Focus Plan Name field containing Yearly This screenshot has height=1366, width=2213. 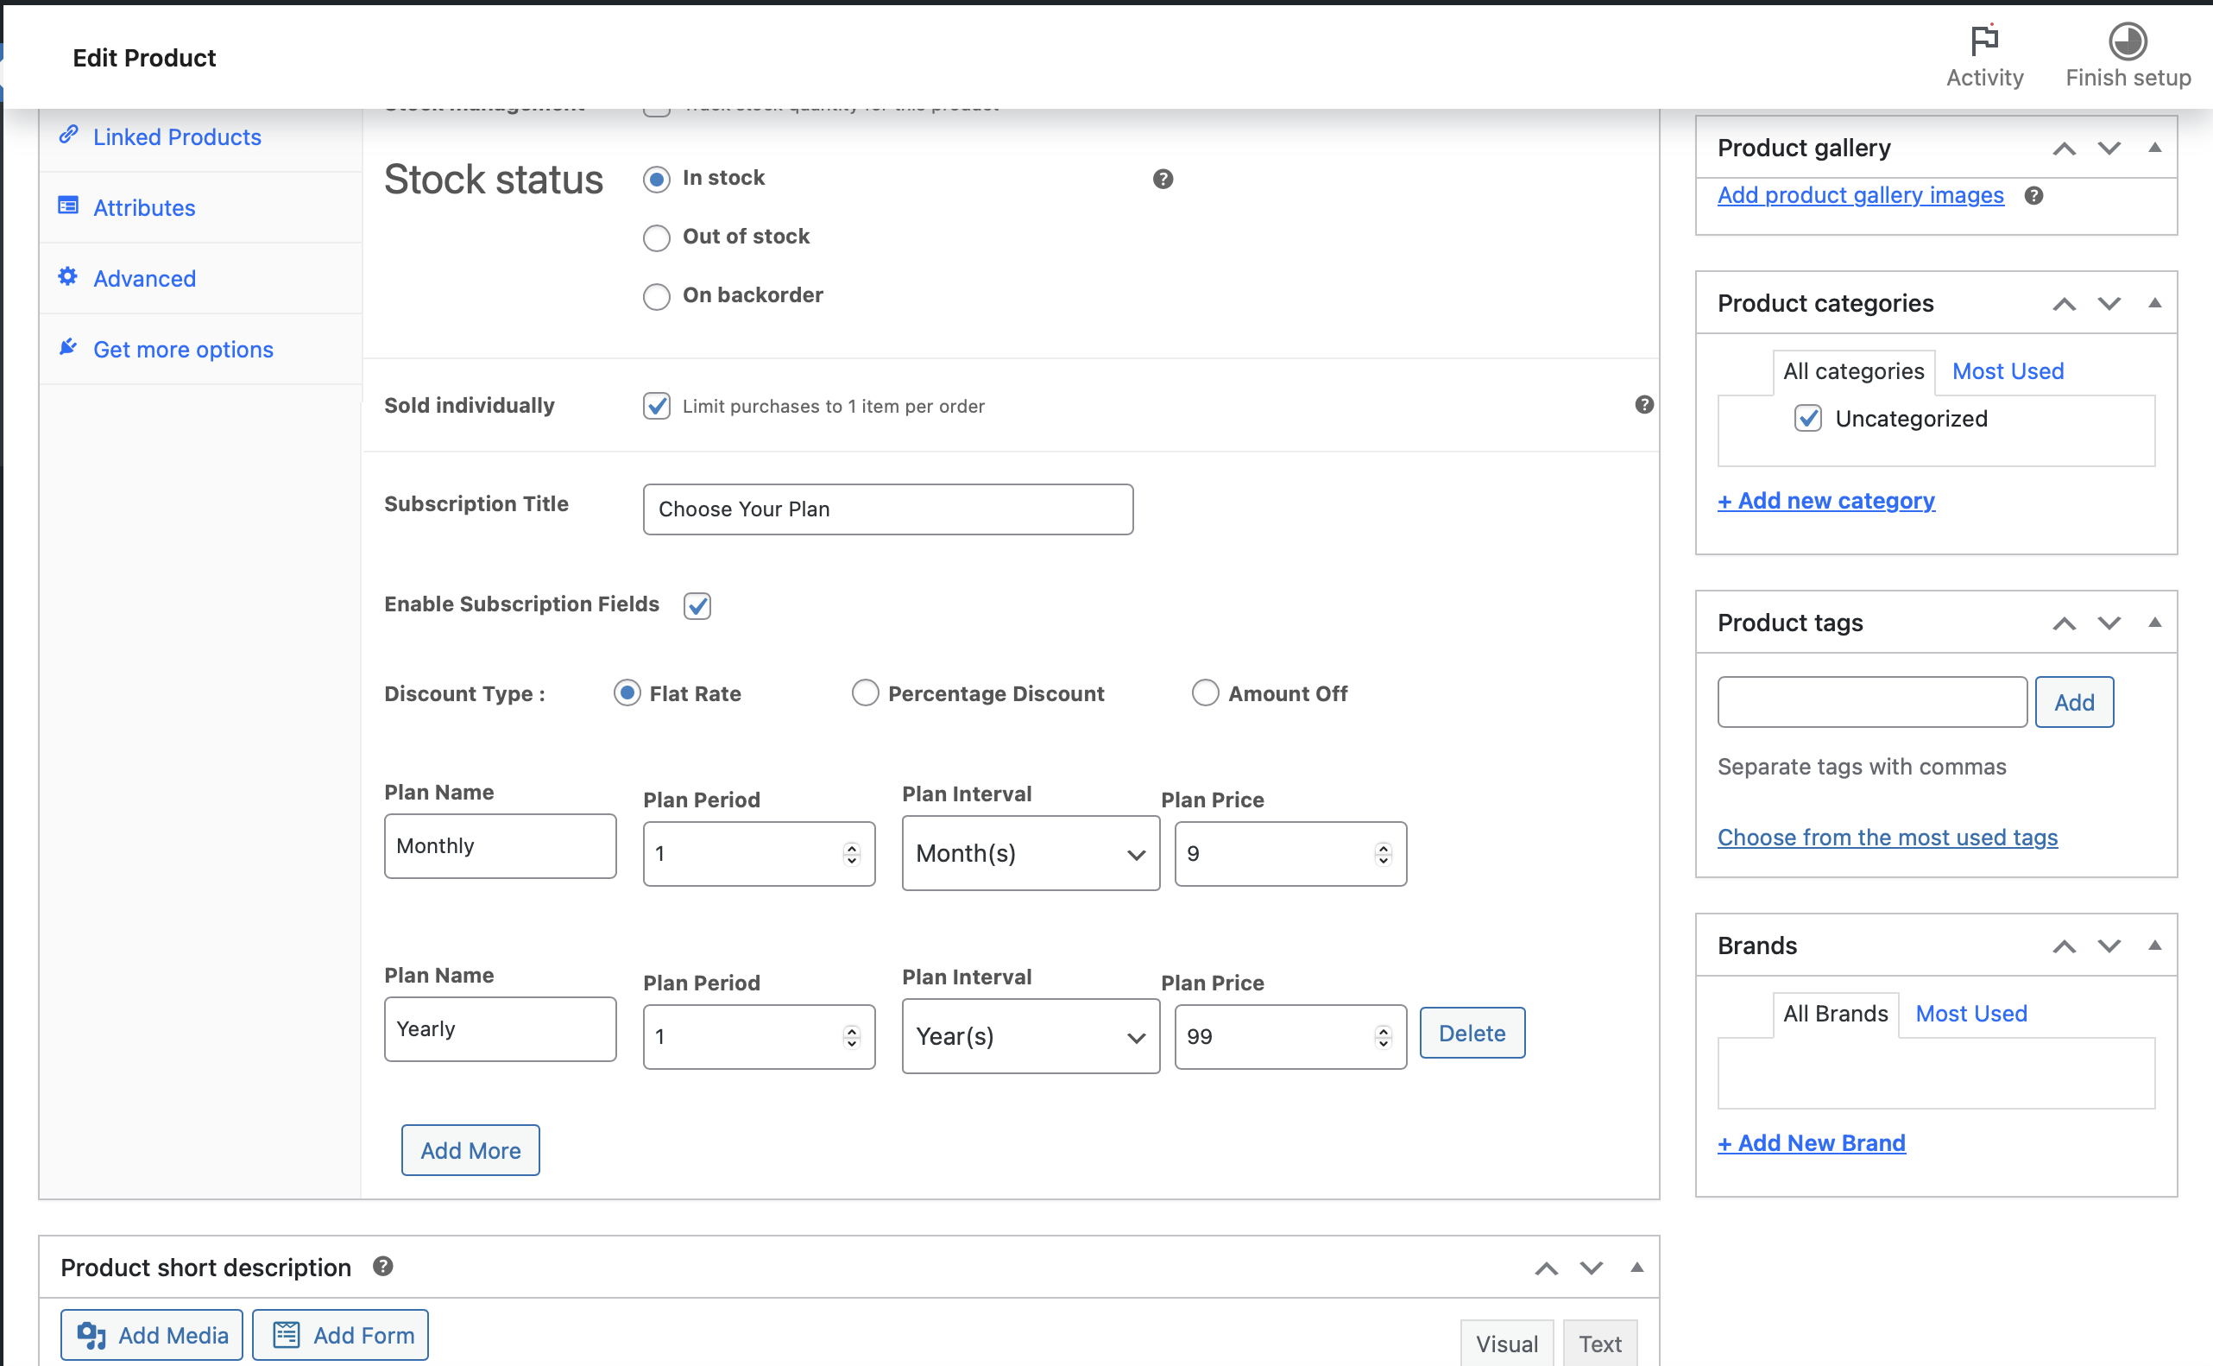[501, 1029]
